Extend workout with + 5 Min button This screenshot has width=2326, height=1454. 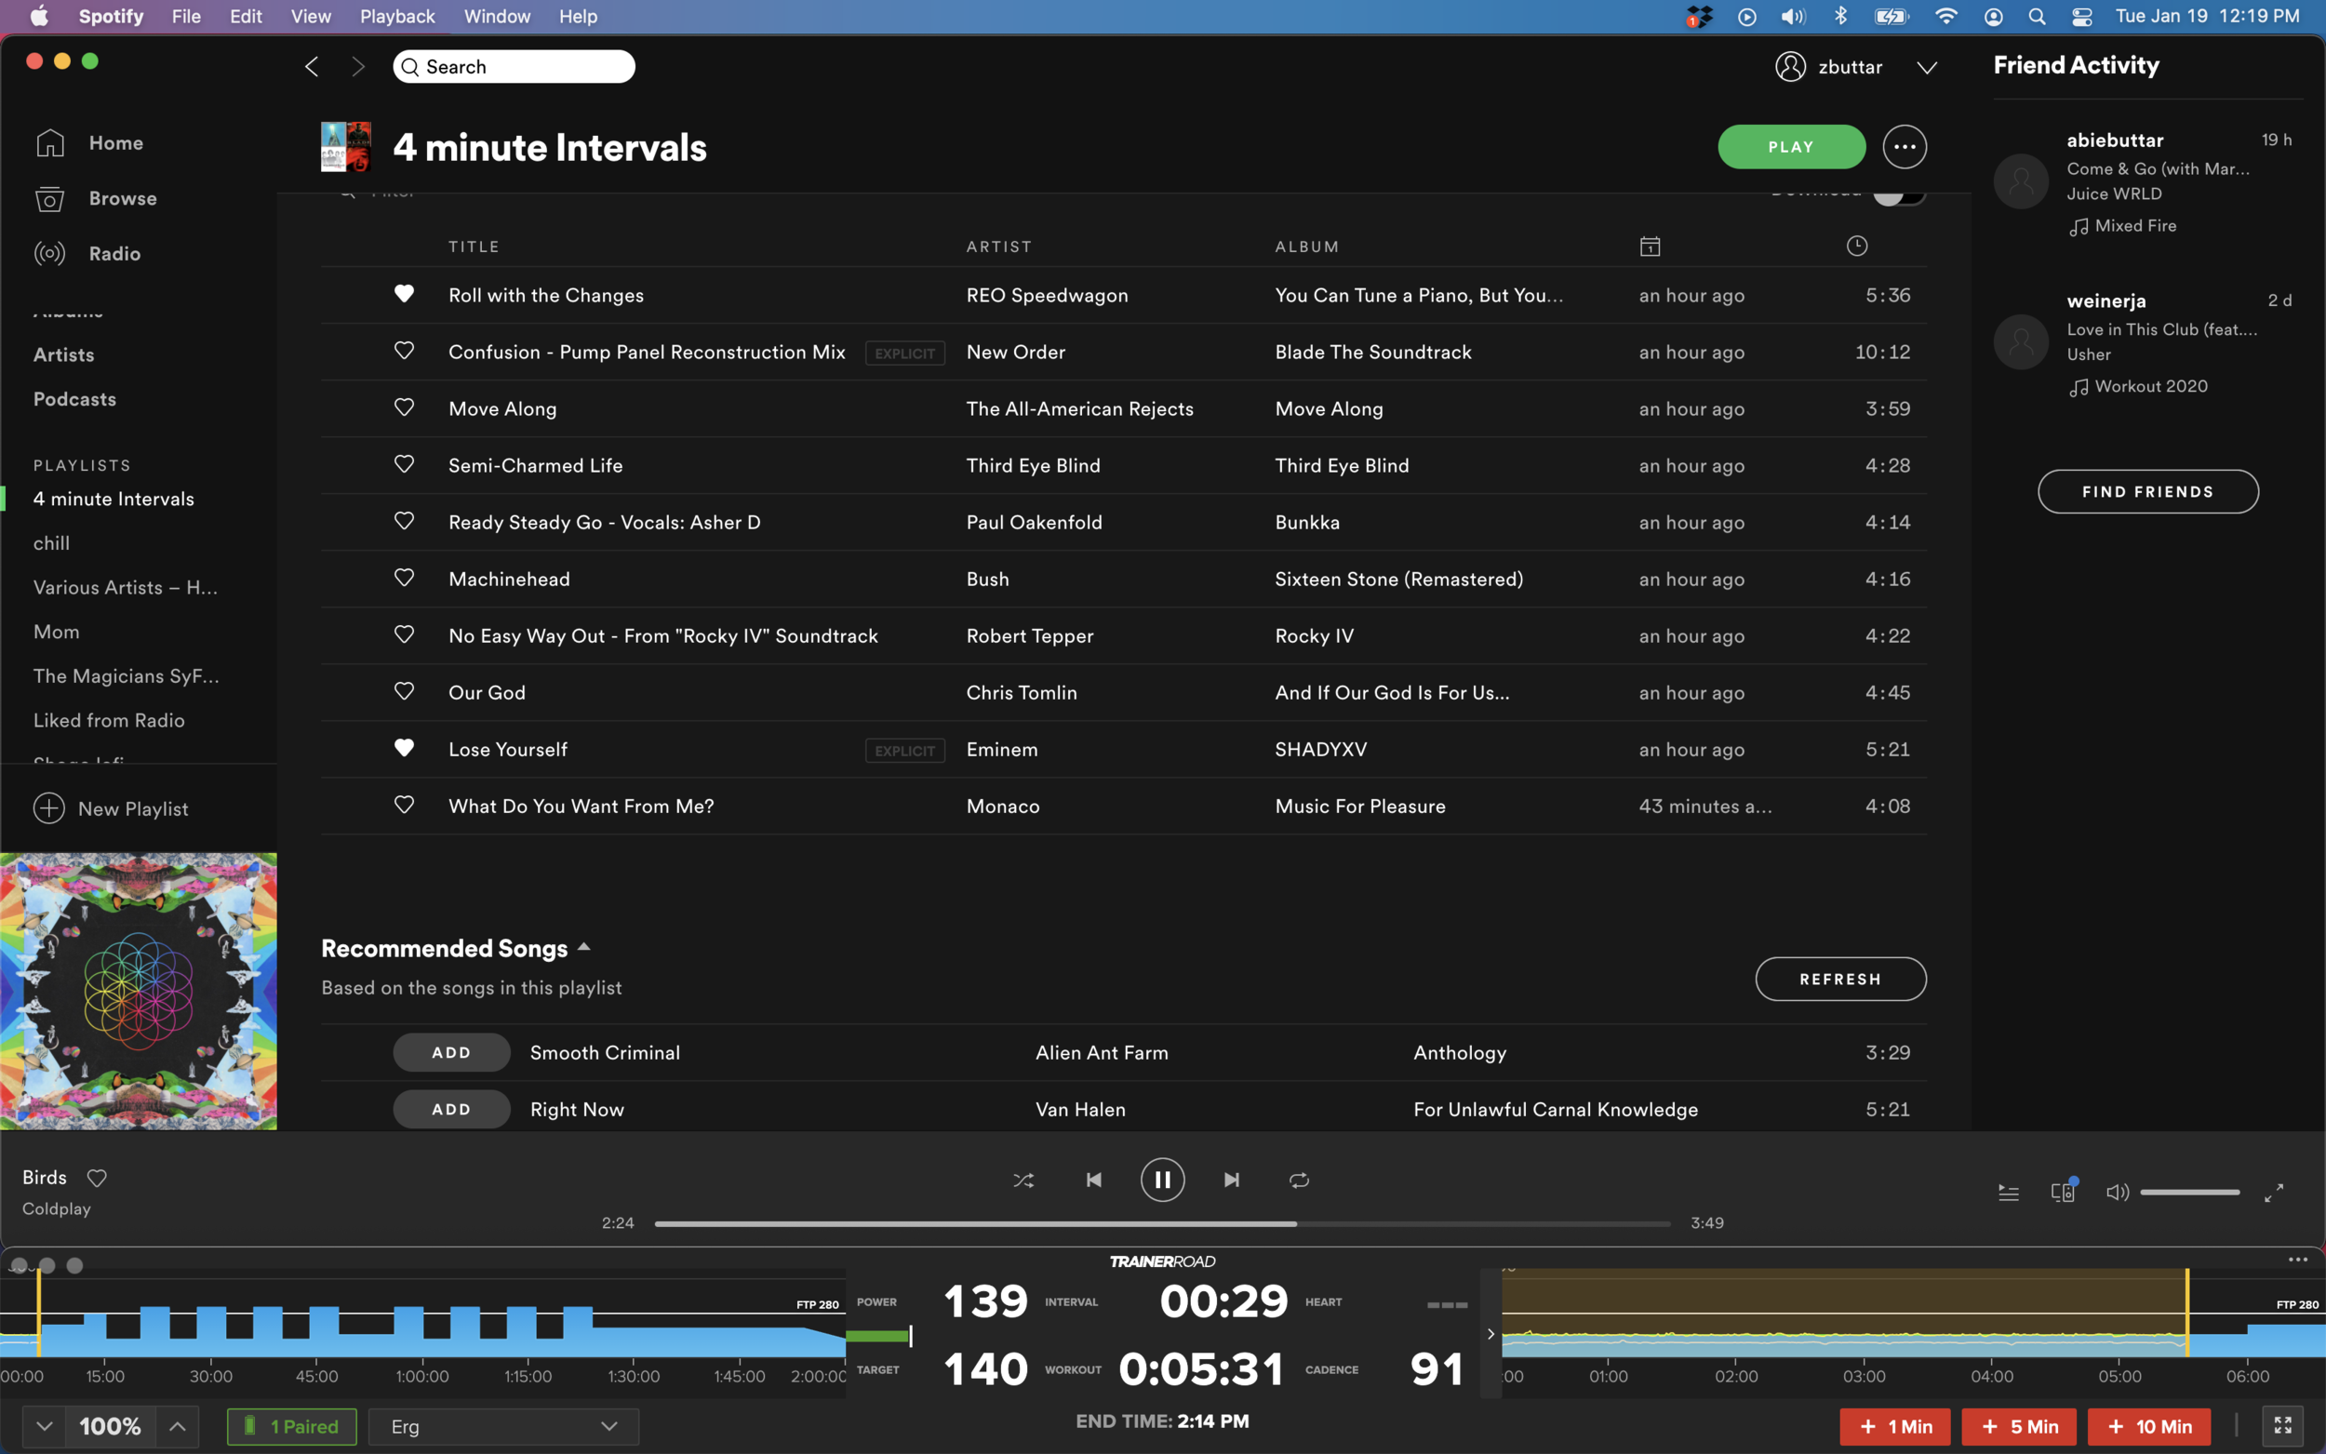point(2018,1426)
